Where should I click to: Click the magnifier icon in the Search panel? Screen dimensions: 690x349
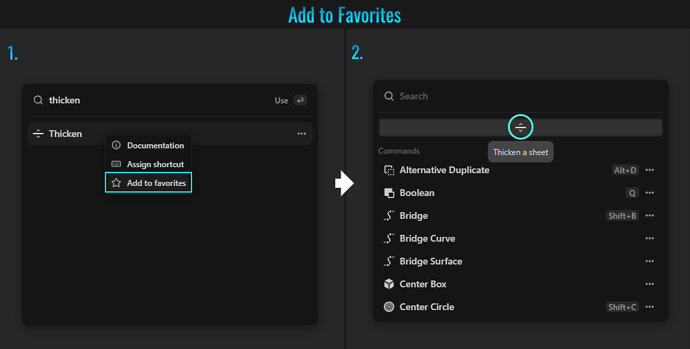point(389,96)
